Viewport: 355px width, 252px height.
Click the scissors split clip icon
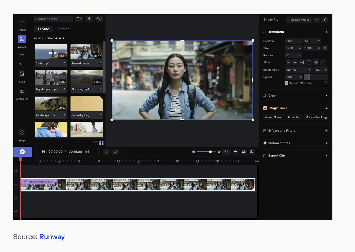tap(106, 152)
